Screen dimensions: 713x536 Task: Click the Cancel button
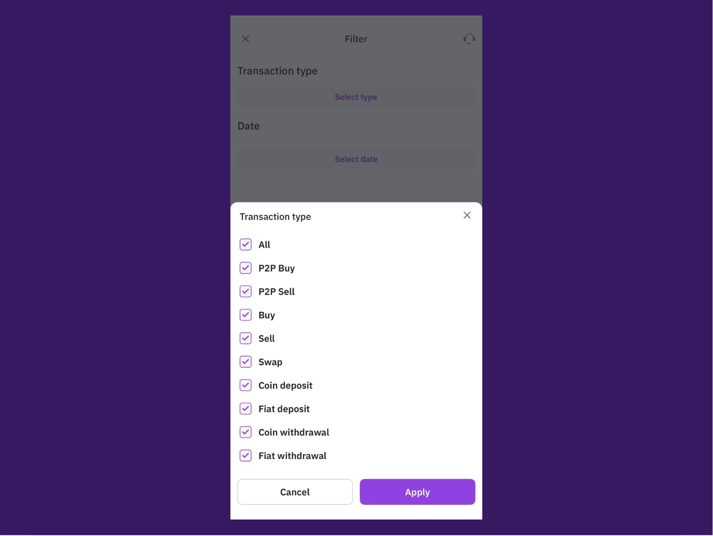(x=295, y=492)
